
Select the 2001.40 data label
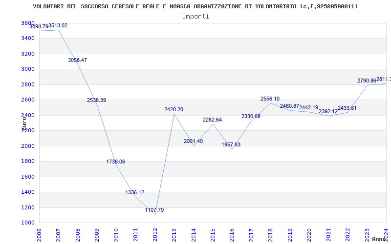click(193, 142)
